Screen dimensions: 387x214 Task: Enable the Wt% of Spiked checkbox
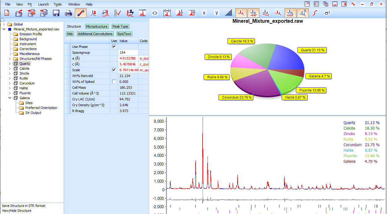114,81
